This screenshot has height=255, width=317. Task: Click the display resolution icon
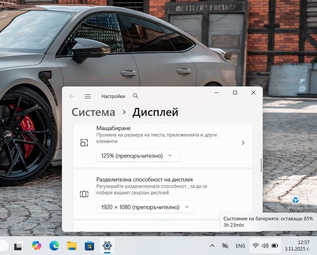pyautogui.click(x=84, y=194)
